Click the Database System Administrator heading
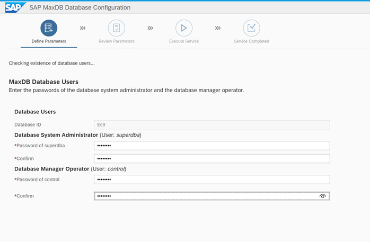 (x=56, y=135)
